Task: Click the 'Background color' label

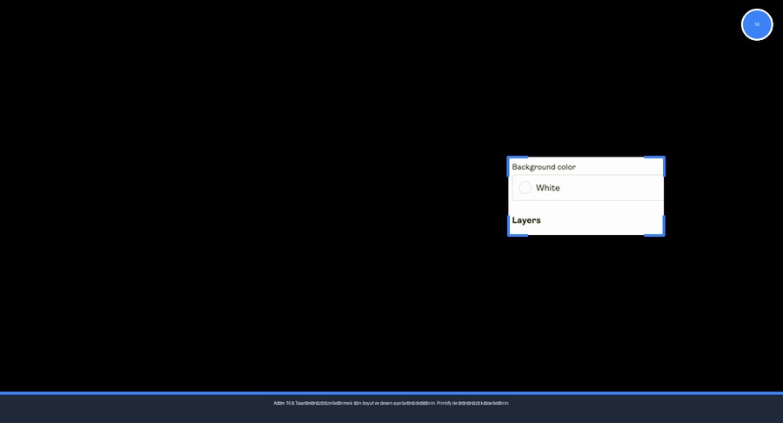Action: pos(543,166)
